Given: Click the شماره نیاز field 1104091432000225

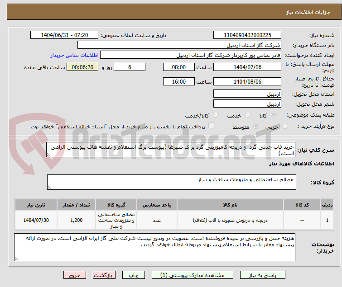Looking at the screenshot, I should [x=247, y=35].
